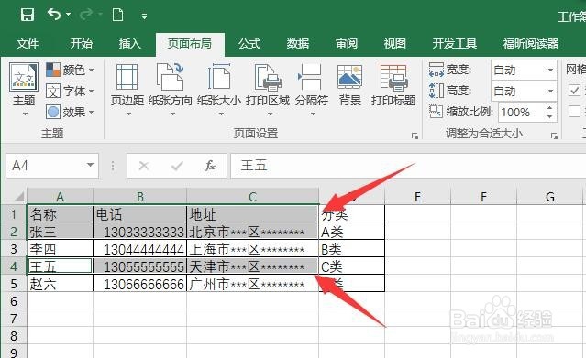Image resolution: width=586 pixels, height=358 pixels.
Task: Click the 页边距 margins icon
Action: (127, 77)
